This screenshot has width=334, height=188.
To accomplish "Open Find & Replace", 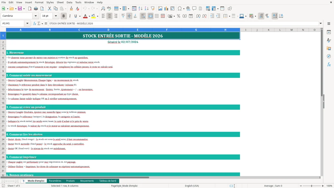I will click(103, 9).
